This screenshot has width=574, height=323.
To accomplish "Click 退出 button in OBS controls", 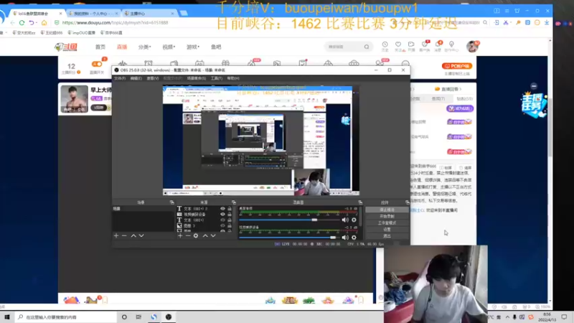I will point(387,236).
